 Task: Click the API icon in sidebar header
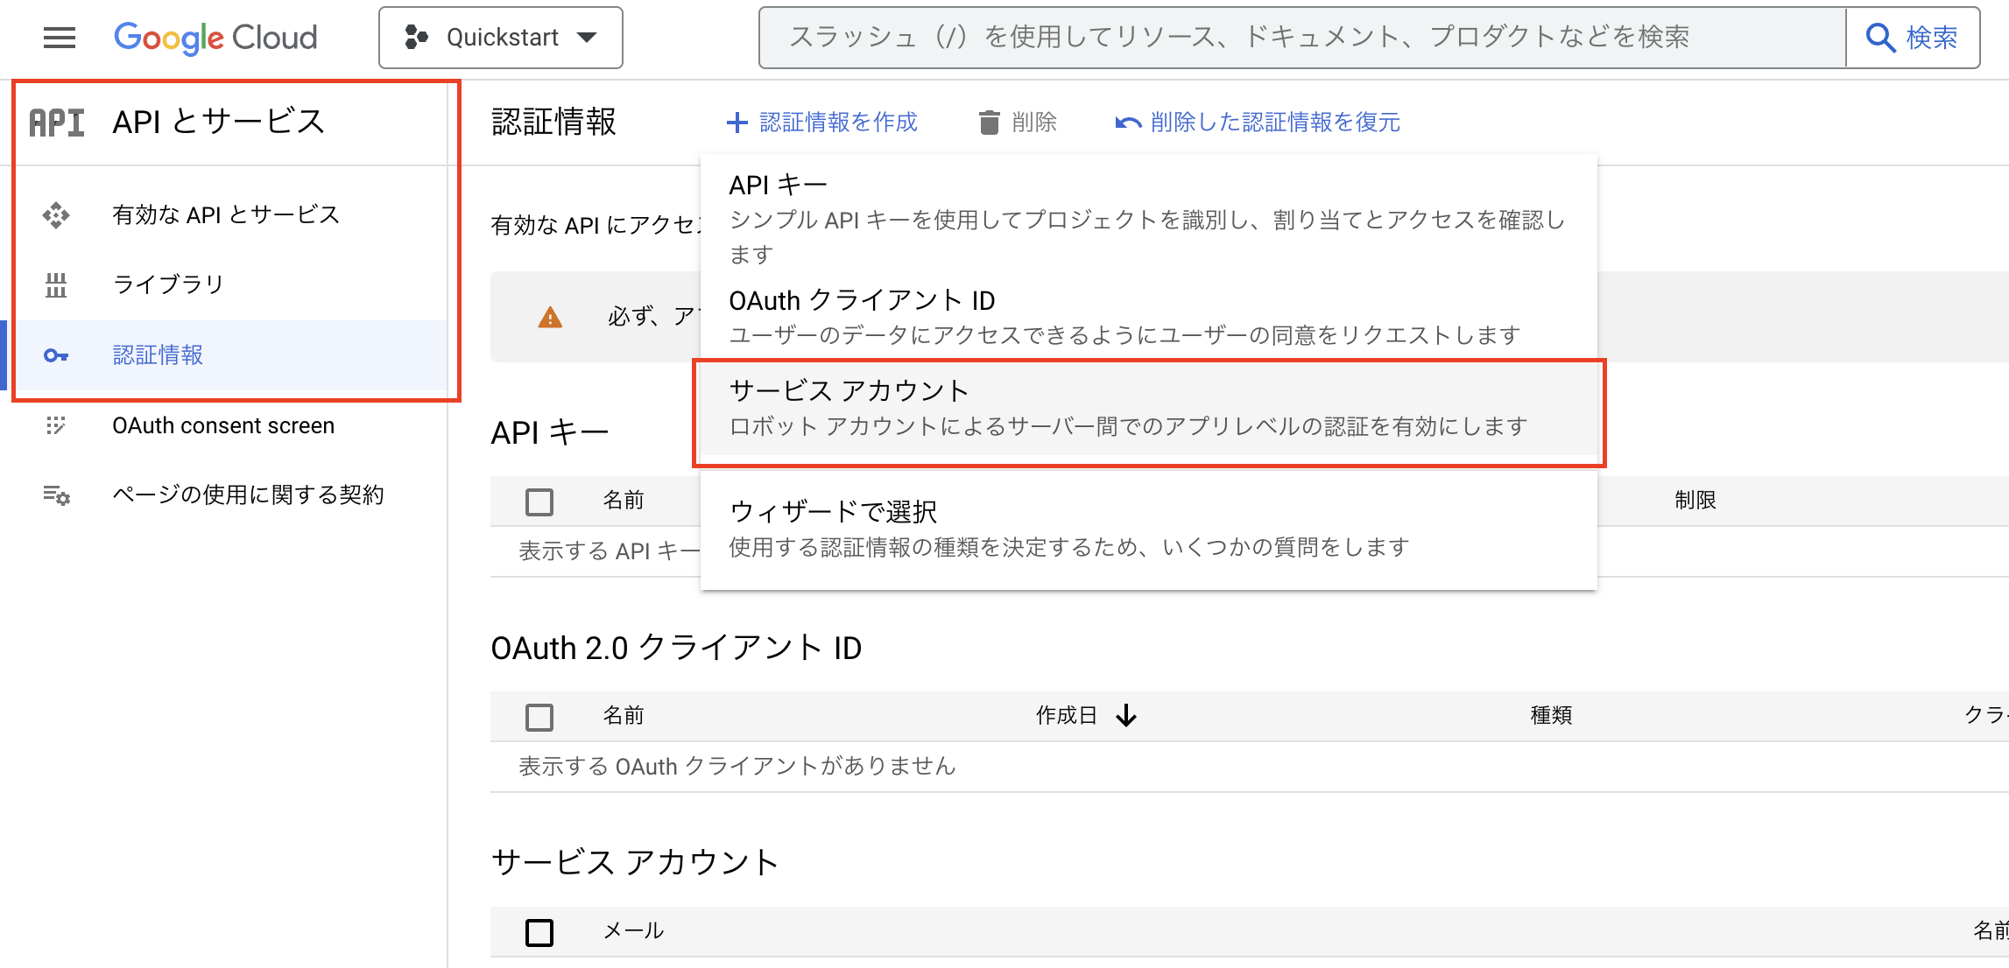point(57,123)
